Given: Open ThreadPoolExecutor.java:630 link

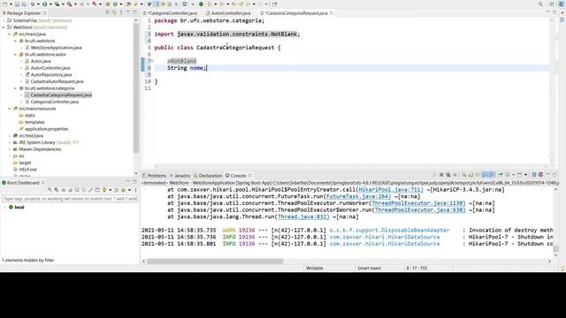Looking at the screenshot, I should 420,210.
